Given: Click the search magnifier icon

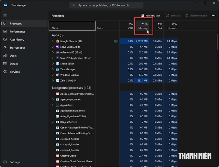Looking at the screenshot, I should pyautogui.click(x=74, y=5).
